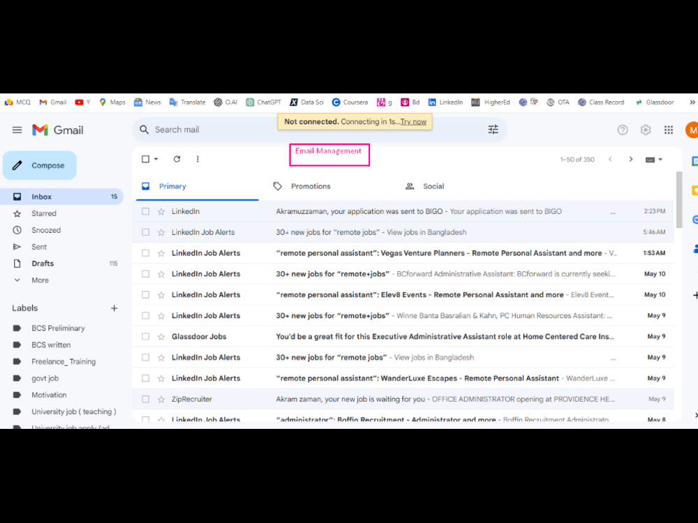This screenshot has height=523, width=698.
Task: Open the BCS Preliminary label
Action: [58, 328]
